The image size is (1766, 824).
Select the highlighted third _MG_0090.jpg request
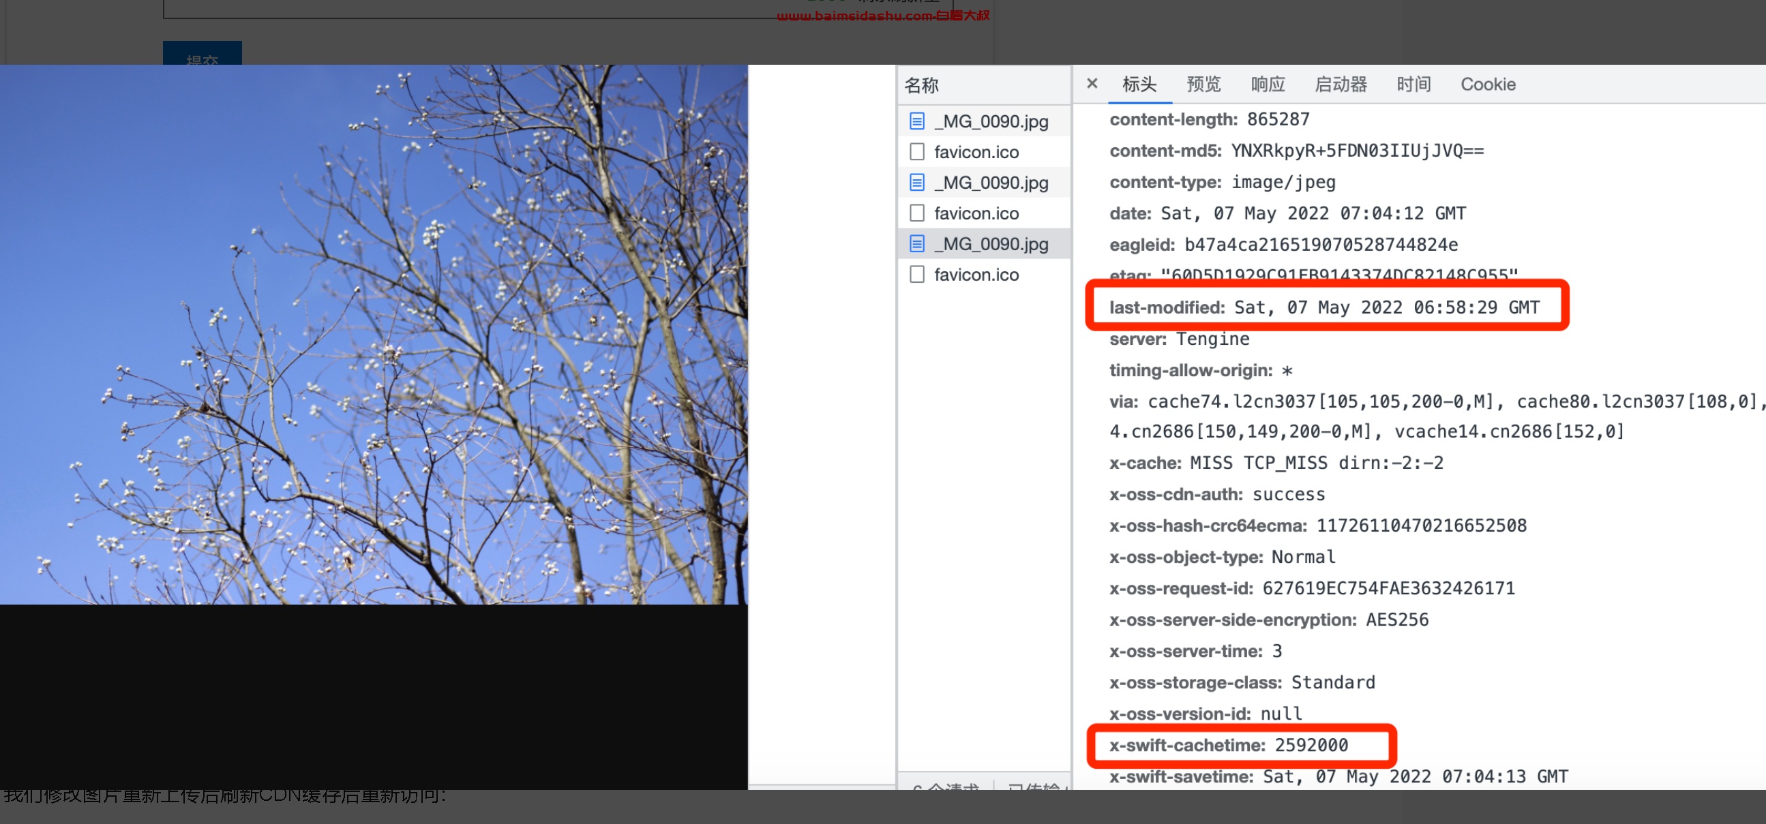(984, 244)
